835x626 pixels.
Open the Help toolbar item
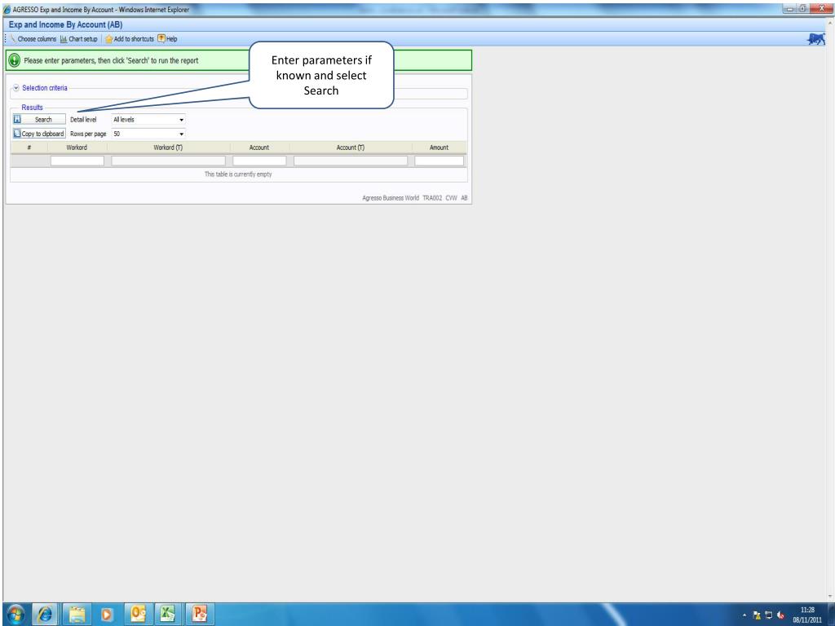click(167, 39)
